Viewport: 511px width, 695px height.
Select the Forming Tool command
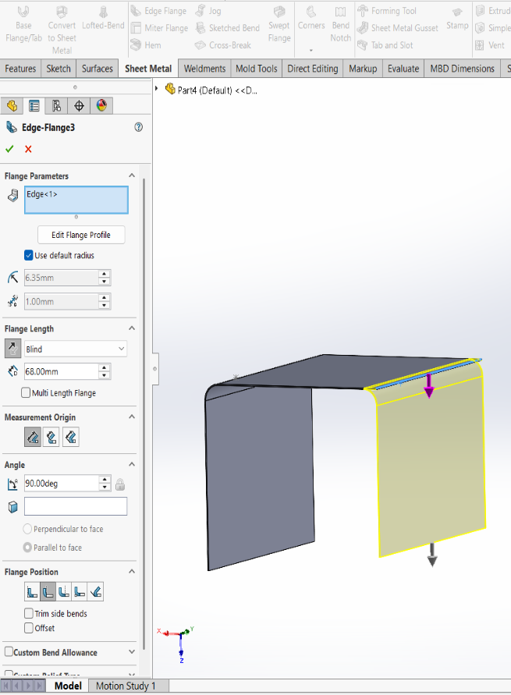pos(387,11)
